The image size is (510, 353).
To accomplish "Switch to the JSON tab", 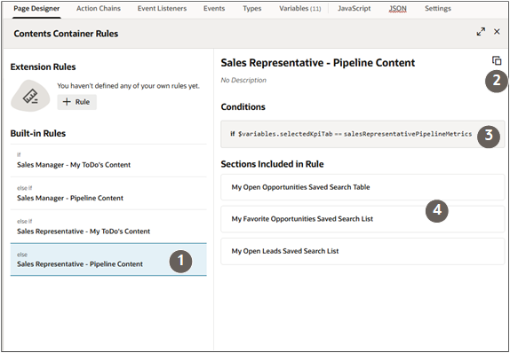I will (397, 9).
